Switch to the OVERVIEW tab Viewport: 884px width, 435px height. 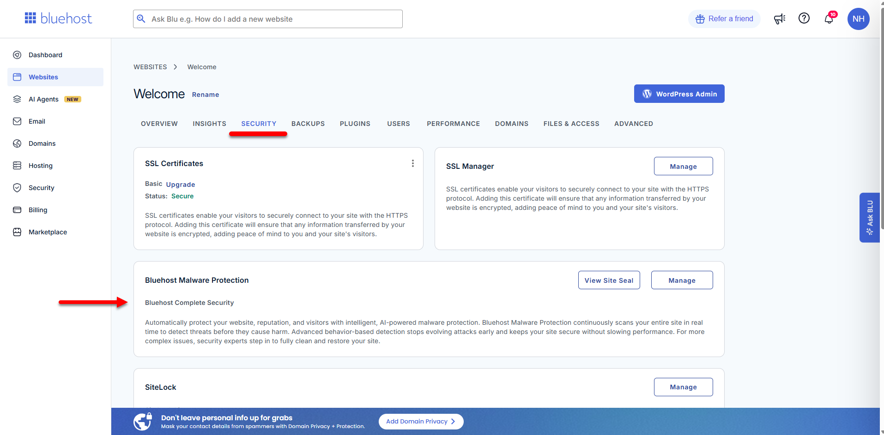coord(159,124)
